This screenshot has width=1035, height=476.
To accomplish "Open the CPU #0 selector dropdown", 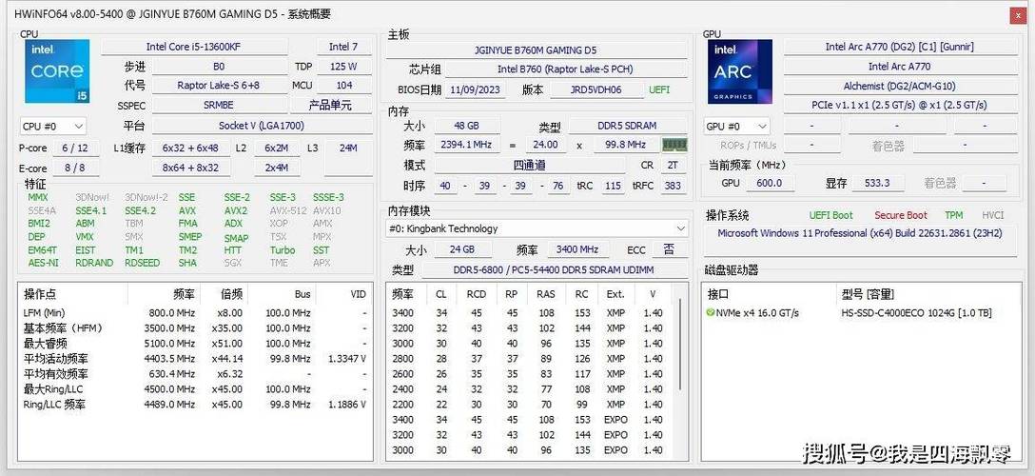I will (x=53, y=126).
